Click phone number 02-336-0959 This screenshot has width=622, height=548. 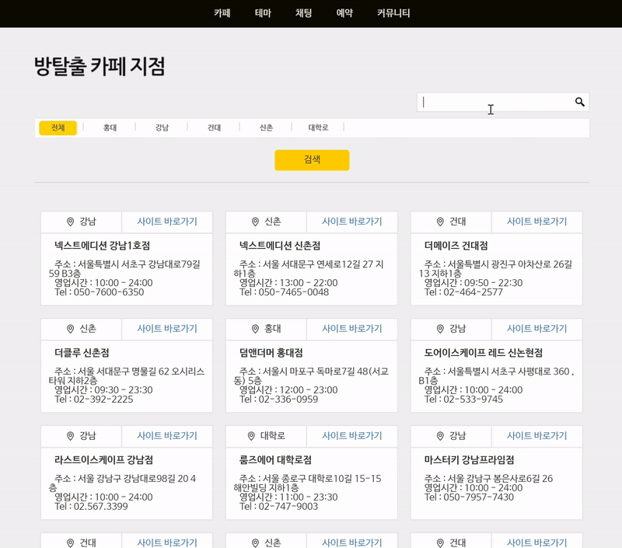(x=288, y=400)
